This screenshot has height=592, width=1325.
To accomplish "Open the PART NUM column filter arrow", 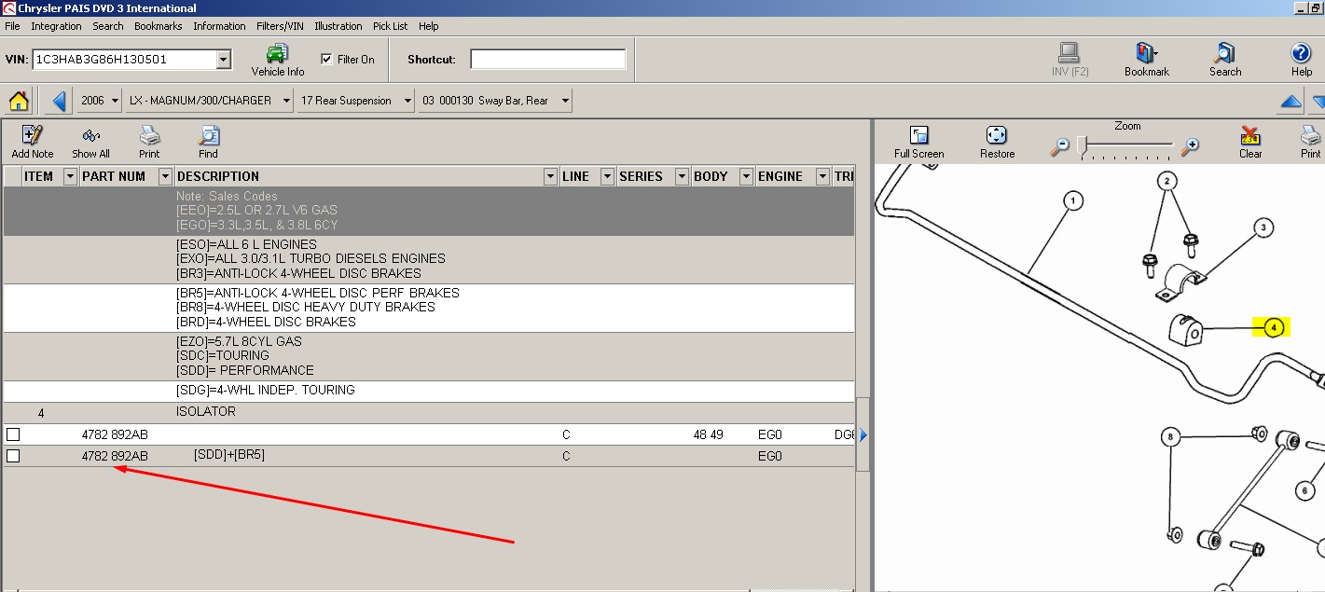I will (166, 176).
